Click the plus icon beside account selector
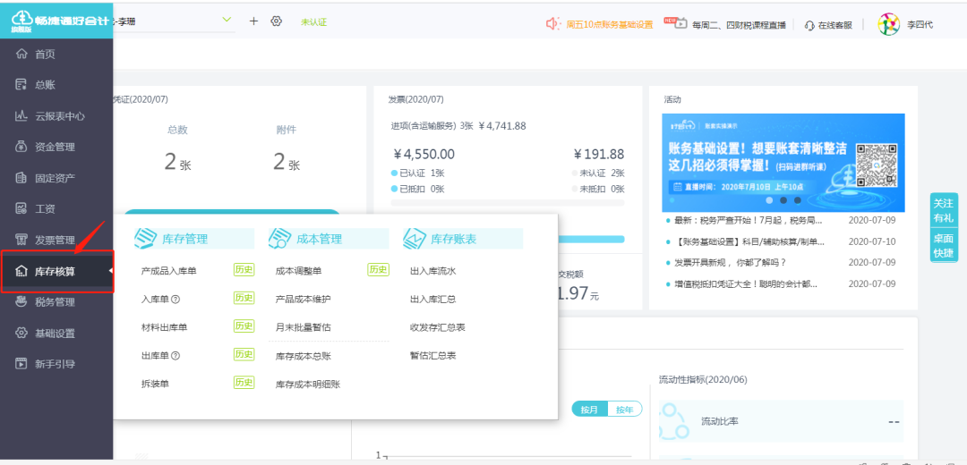Viewport: 967px width, 465px height. pyautogui.click(x=253, y=21)
